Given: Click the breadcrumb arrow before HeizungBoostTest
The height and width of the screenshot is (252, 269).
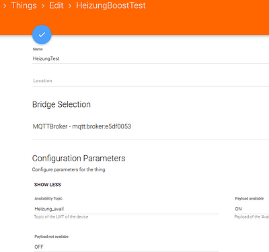Looking at the screenshot, I should [70, 6].
